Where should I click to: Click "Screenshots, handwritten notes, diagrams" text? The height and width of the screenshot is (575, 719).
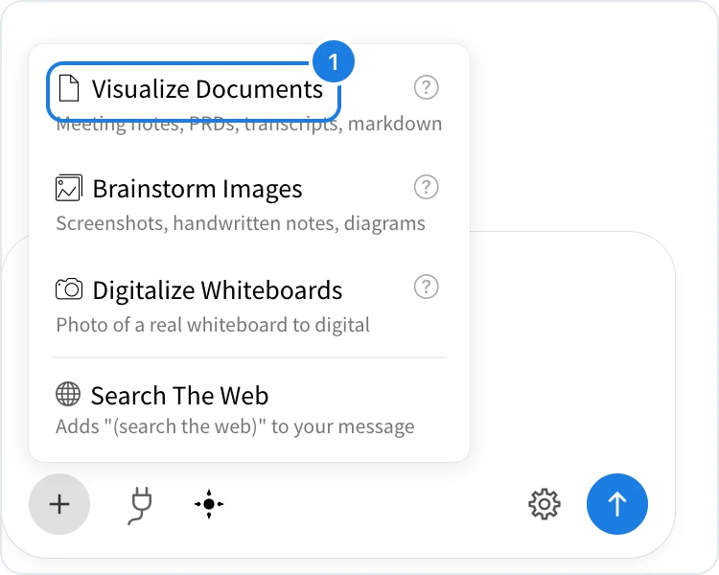click(x=241, y=223)
